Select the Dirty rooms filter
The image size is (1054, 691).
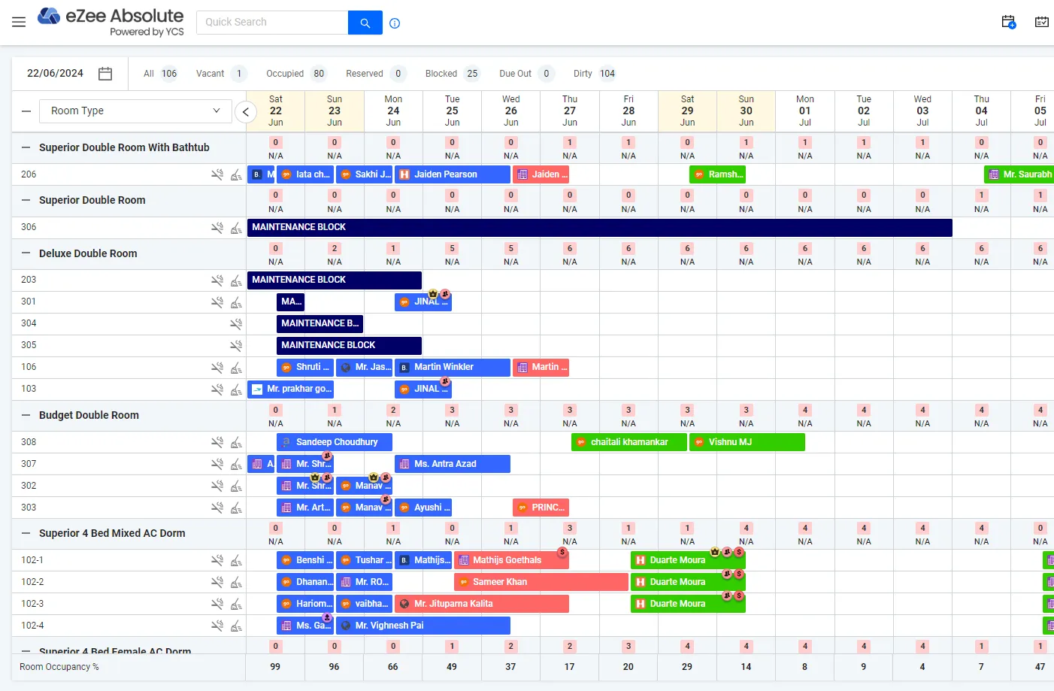point(594,74)
